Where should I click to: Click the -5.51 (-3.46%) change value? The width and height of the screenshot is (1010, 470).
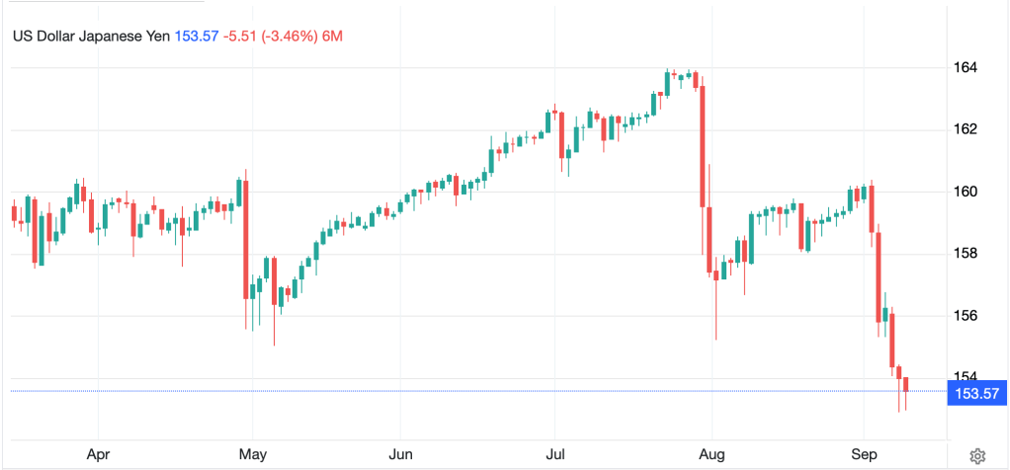pyautogui.click(x=271, y=37)
